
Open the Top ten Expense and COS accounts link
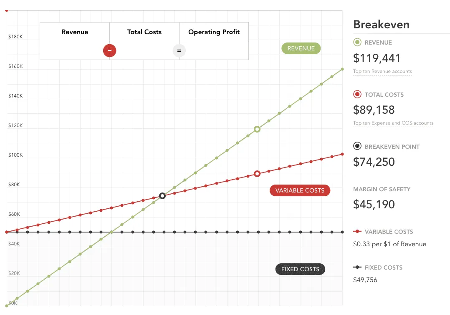[393, 123]
